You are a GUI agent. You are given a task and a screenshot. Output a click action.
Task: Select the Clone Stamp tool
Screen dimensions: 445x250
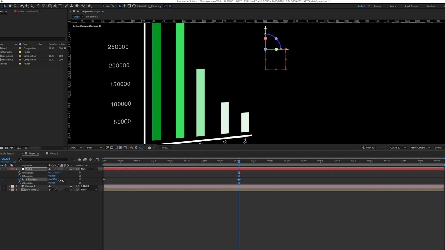click(x=72, y=6)
